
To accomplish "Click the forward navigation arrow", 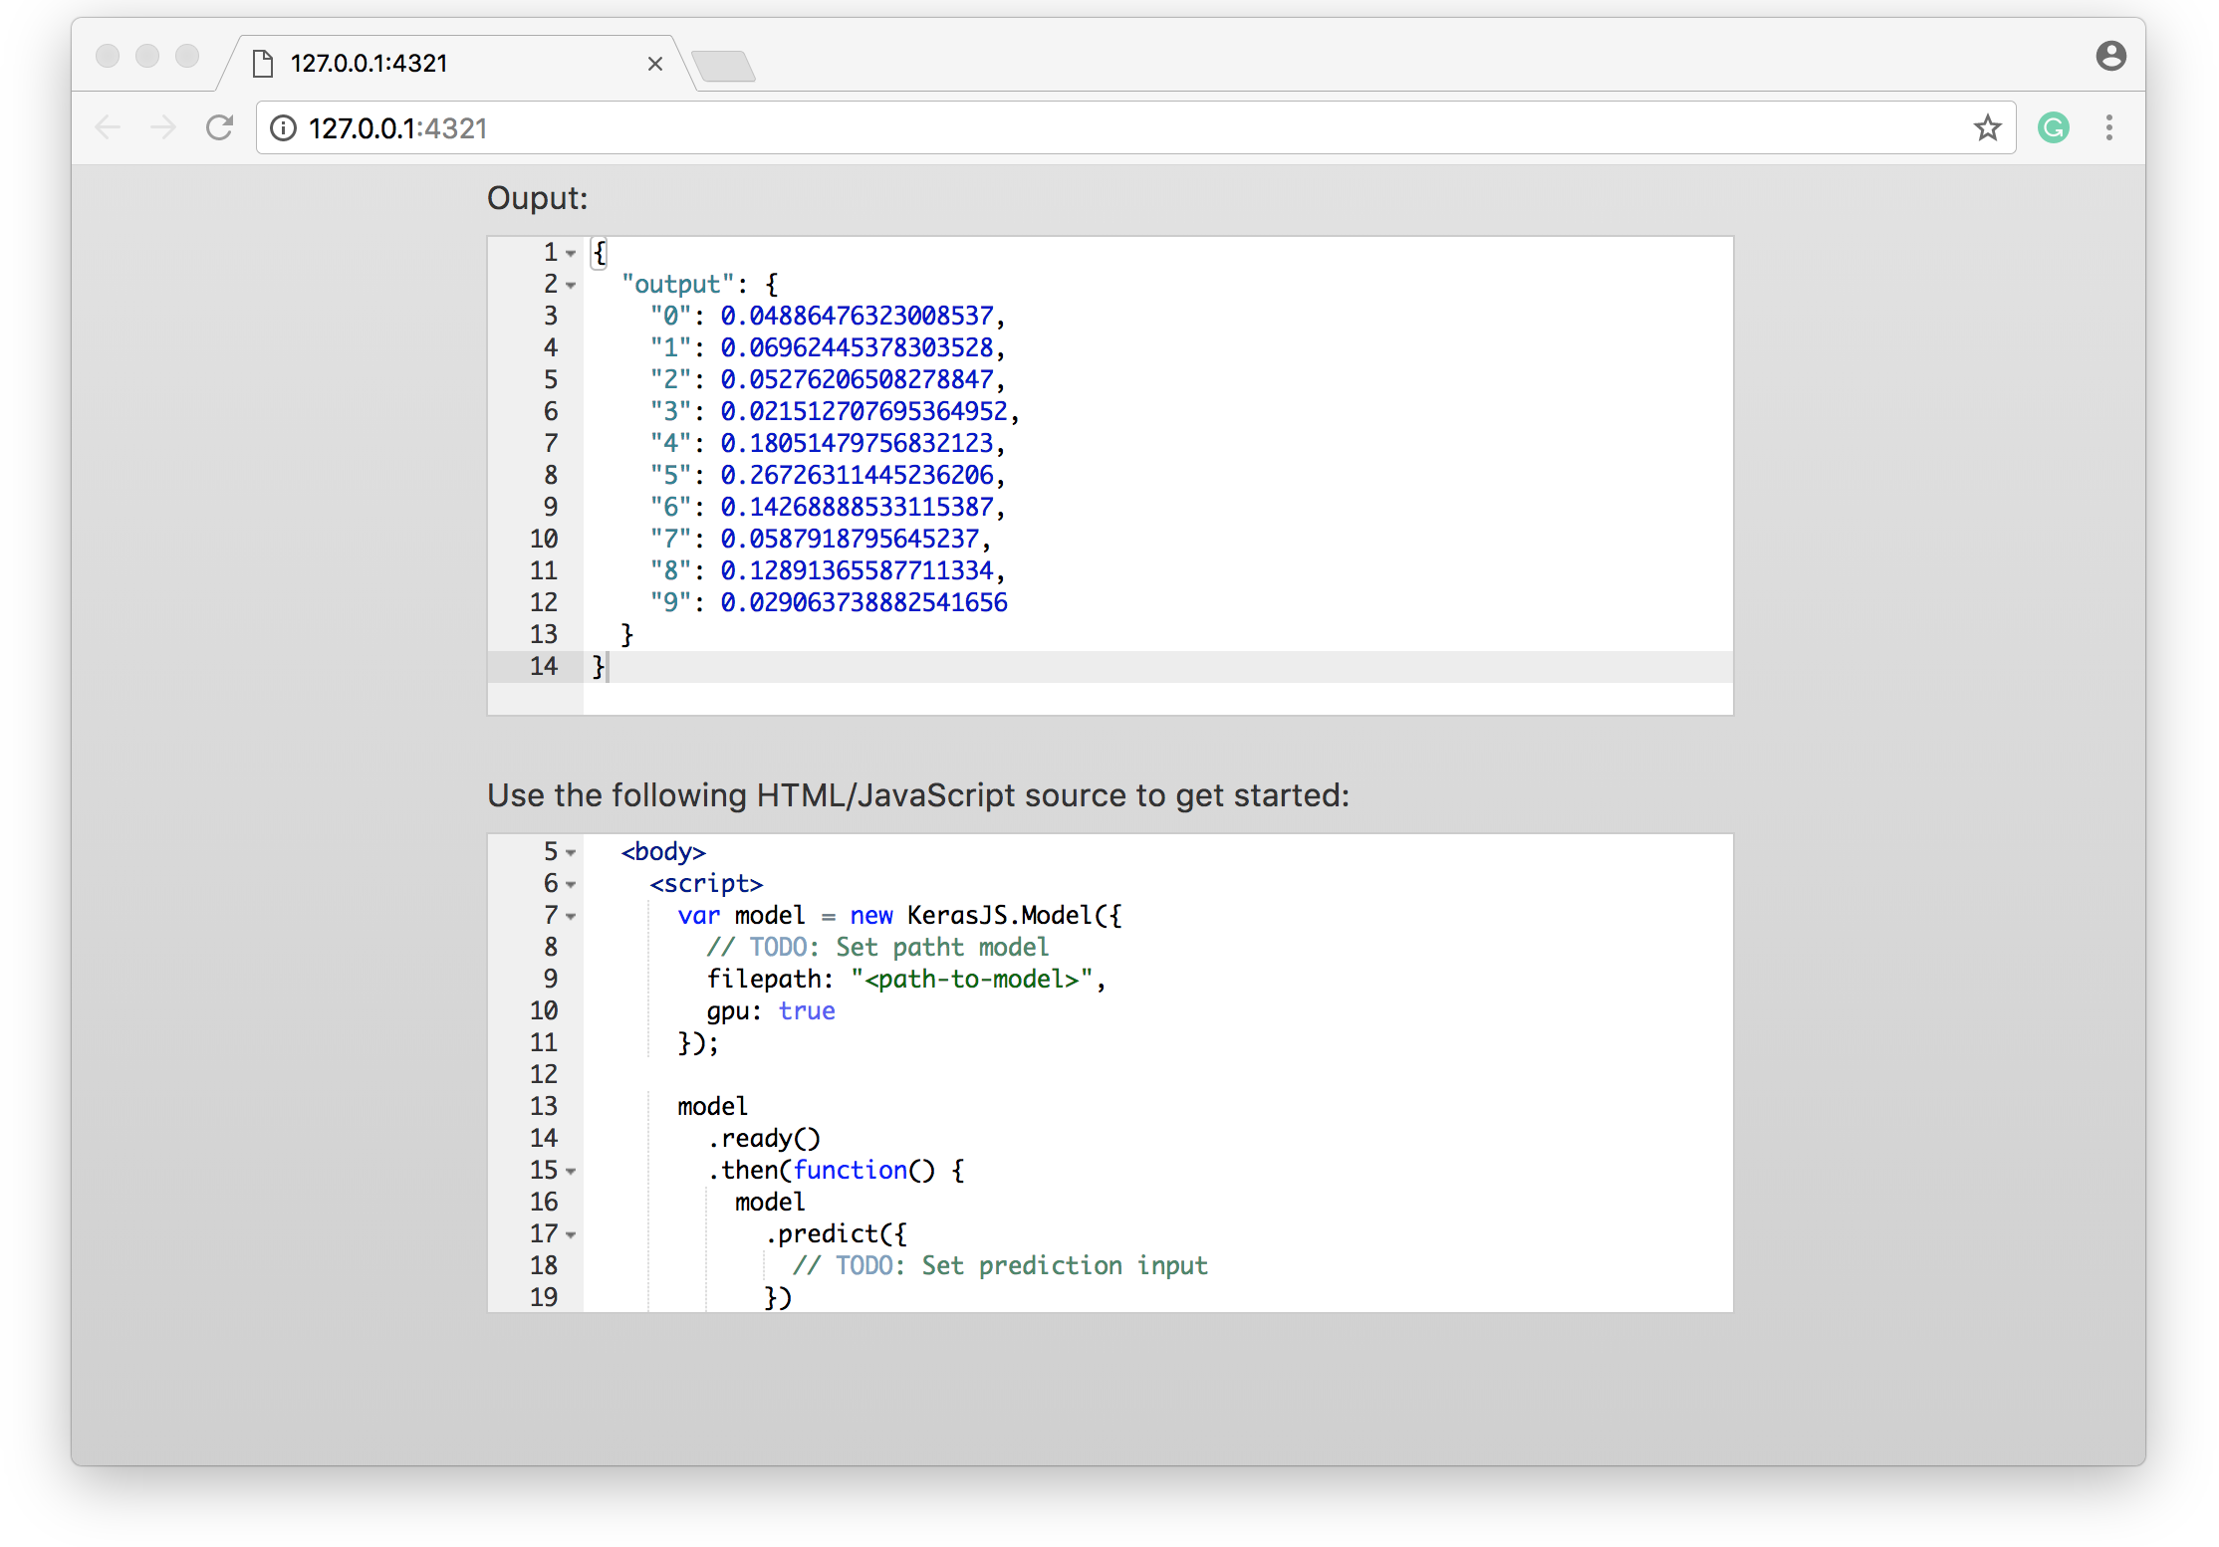I will (x=163, y=127).
